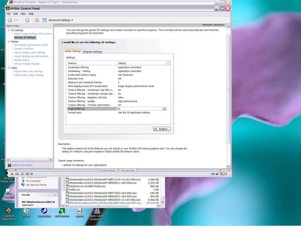Click the Forward arrow in NVIDIA toolbar

click(x=27, y=20)
